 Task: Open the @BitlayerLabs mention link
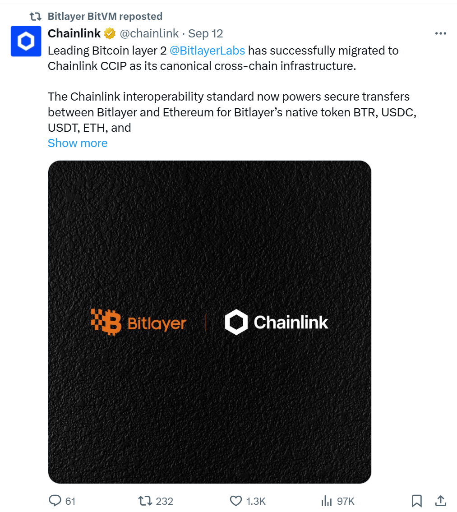pyautogui.click(x=207, y=50)
